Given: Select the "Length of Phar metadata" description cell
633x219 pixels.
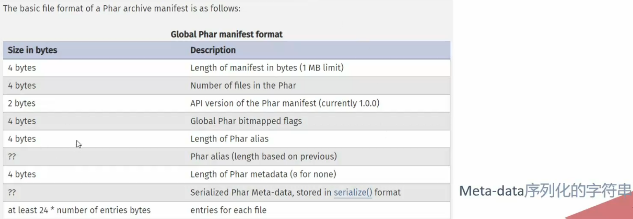Looking at the screenshot, I should 263,174.
